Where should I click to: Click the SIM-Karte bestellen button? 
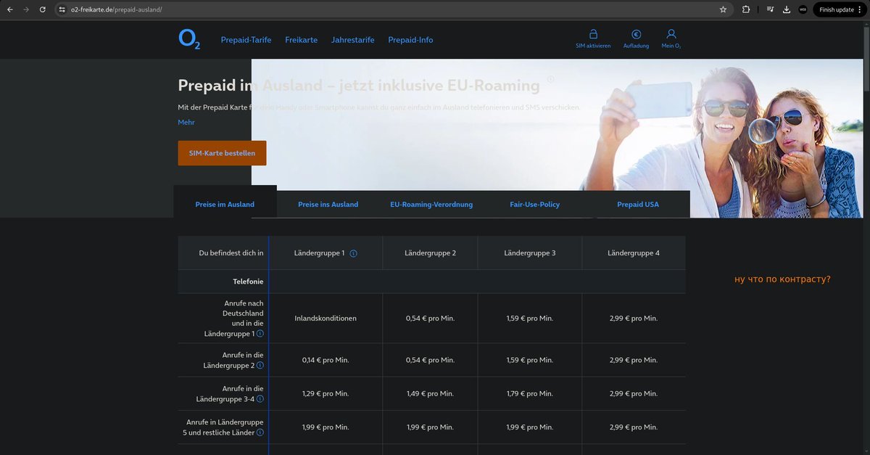point(222,152)
